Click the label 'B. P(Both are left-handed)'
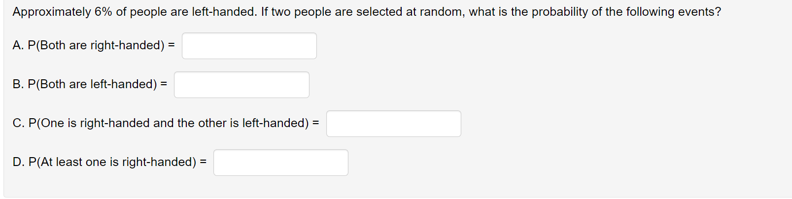 click(85, 84)
